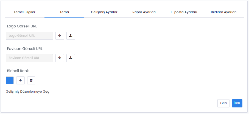Viewport: 249px width, 114px height.
Task: Switch to E-posta Ayarları tab
Action: 184,12
